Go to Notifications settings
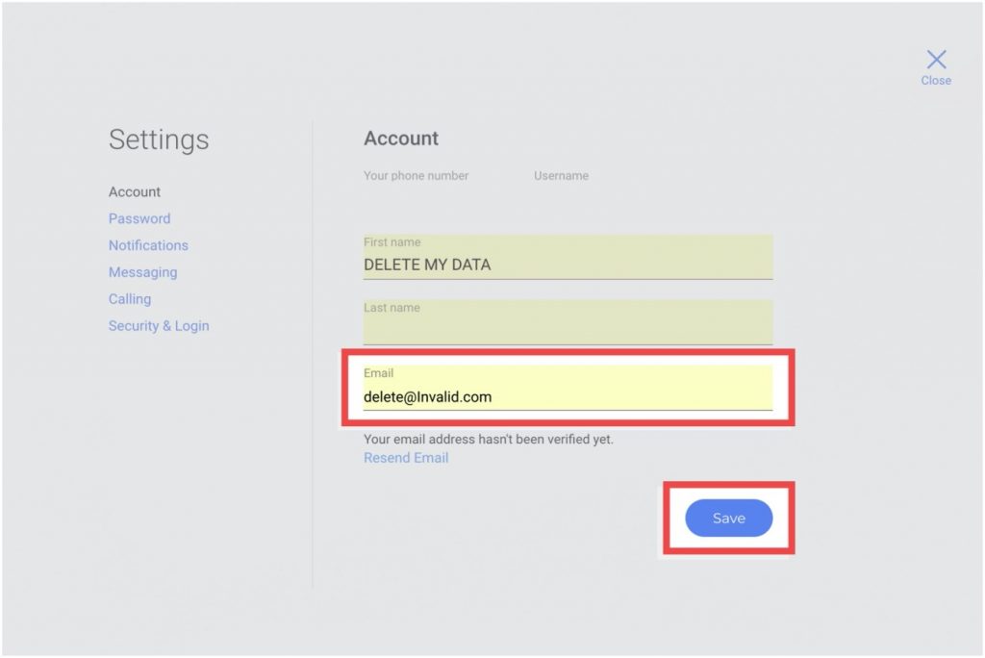This screenshot has width=985, height=658. click(x=148, y=245)
